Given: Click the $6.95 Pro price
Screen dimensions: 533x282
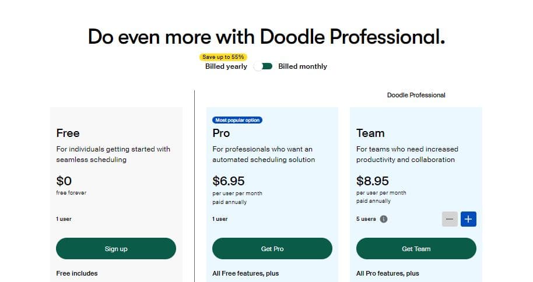Looking at the screenshot, I should (x=228, y=181).
